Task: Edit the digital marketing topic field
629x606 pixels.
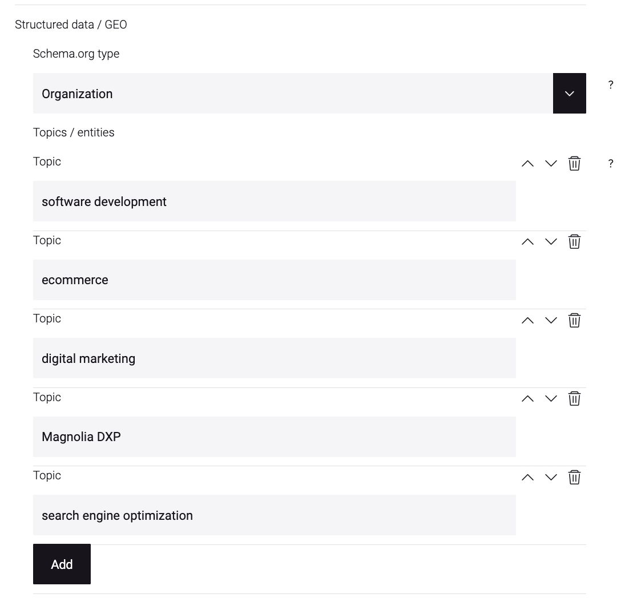Action: click(275, 358)
